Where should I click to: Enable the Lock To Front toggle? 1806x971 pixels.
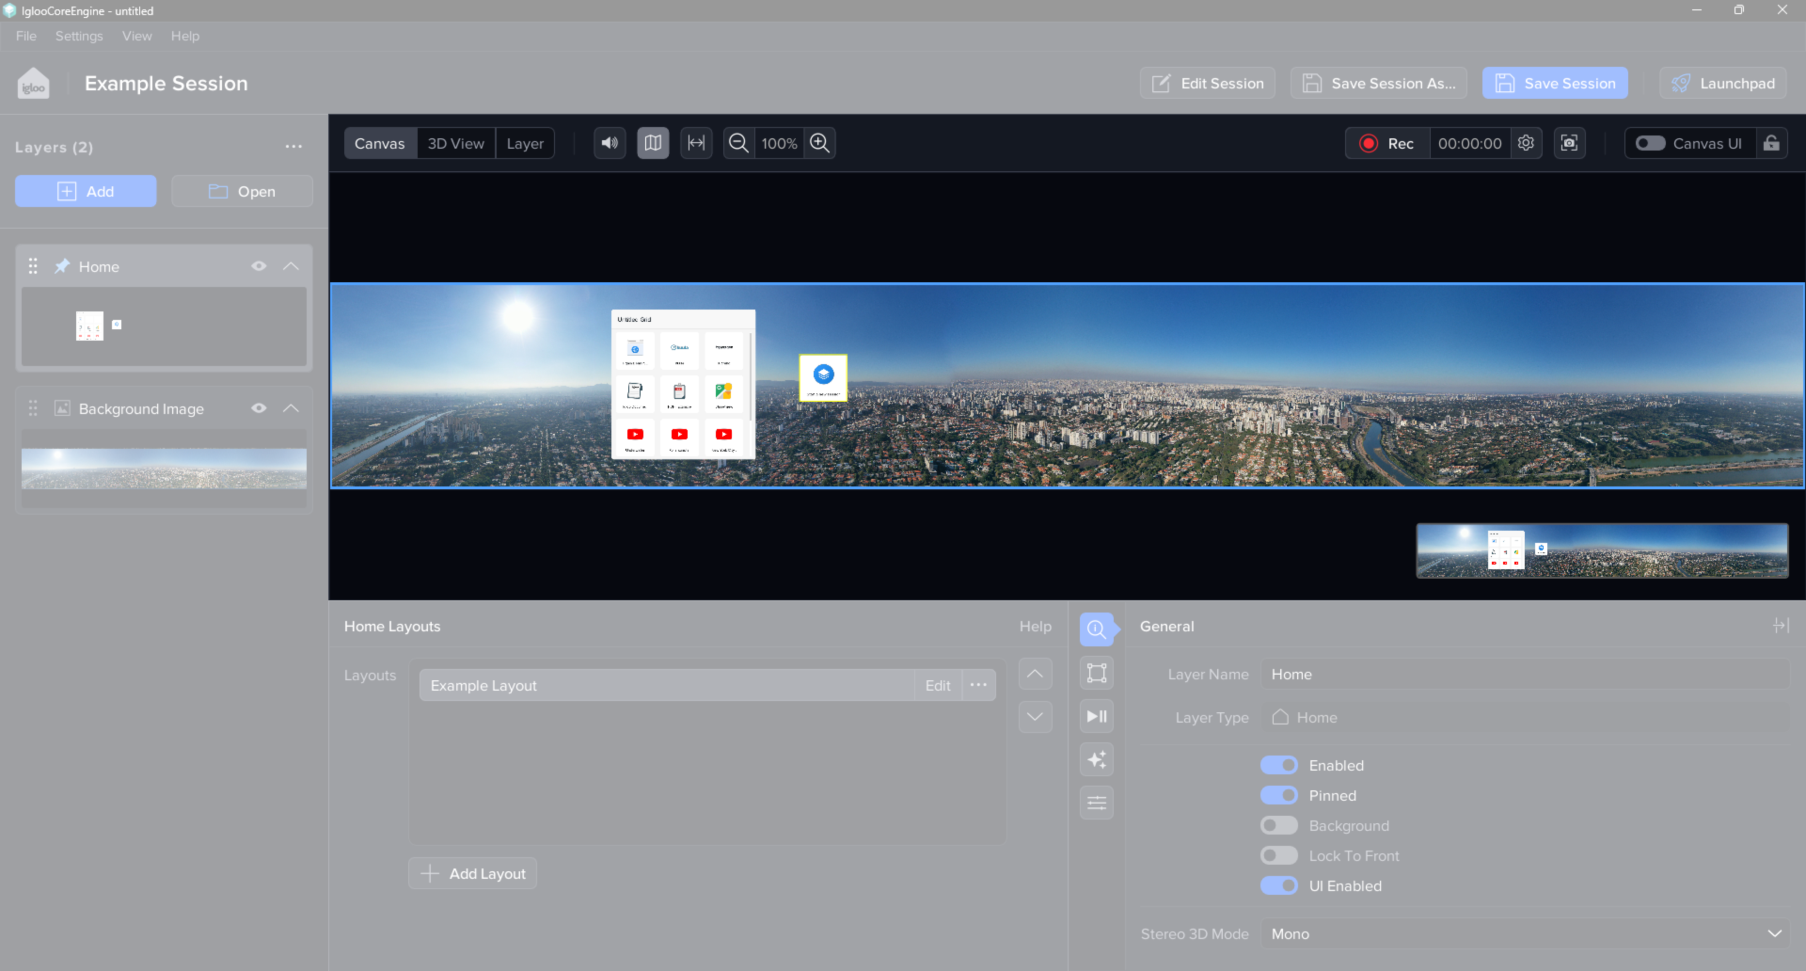point(1279,855)
